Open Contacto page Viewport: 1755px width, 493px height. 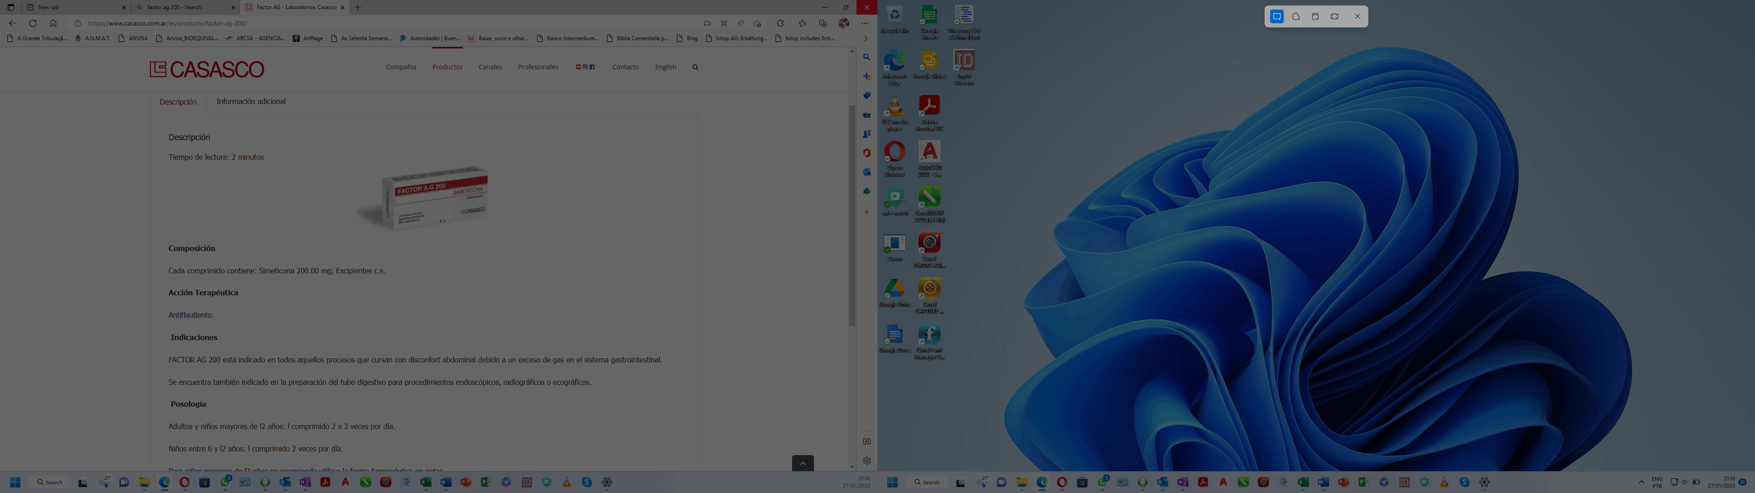[625, 67]
